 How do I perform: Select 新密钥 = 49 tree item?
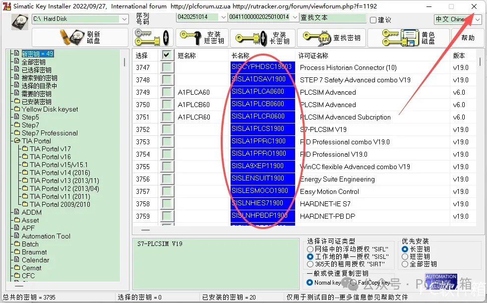[38, 54]
